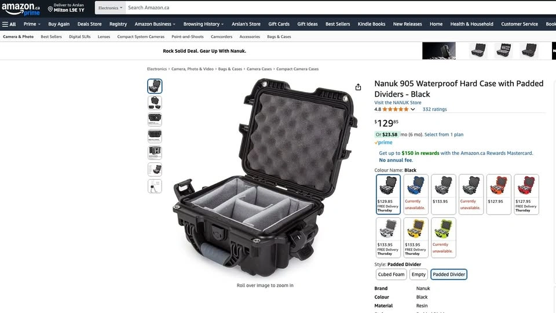This screenshot has height=313, width=556.
Task: Select the Cubed Foam style option
Action: (x=391, y=274)
